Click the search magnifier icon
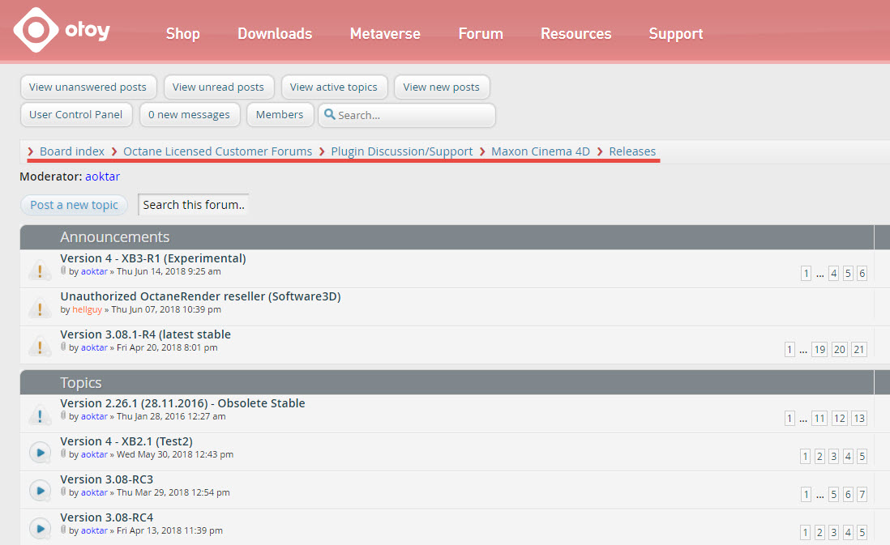Image resolution: width=890 pixels, height=545 pixels. click(x=329, y=114)
